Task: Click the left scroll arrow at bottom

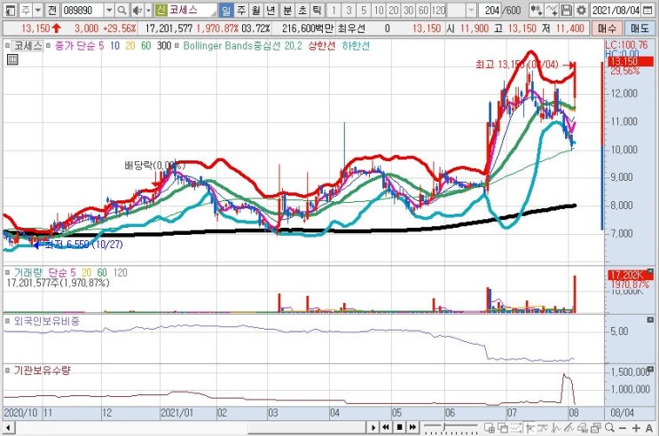Action: click(x=8, y=428)
